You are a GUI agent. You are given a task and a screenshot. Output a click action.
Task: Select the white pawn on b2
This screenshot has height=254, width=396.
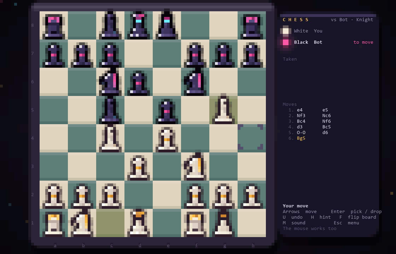(x=82, y=196)
